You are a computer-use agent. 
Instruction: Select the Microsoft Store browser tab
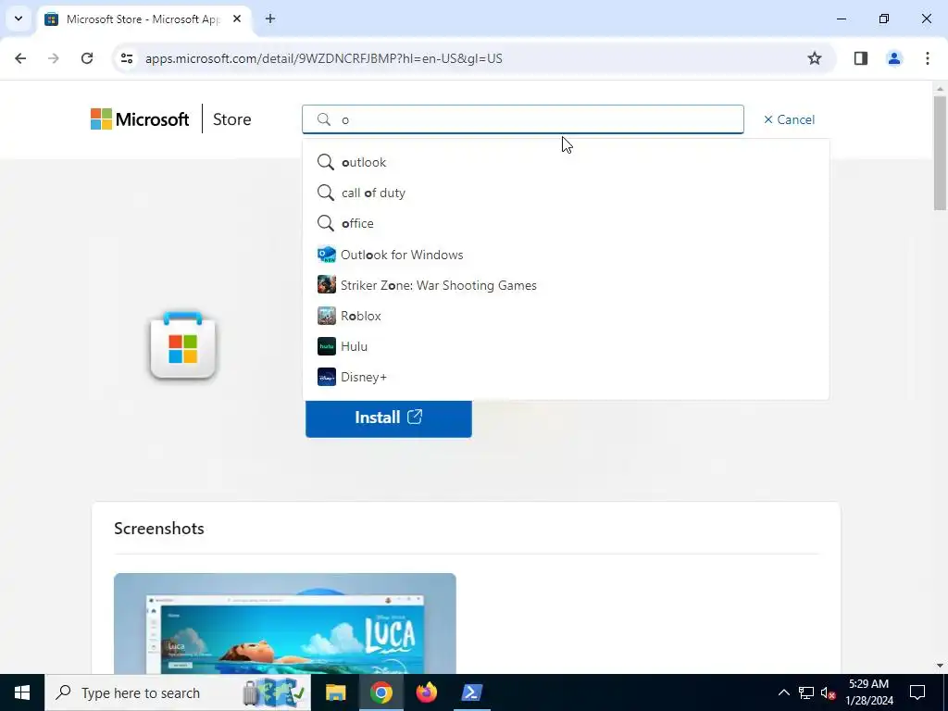pos(145,19)
